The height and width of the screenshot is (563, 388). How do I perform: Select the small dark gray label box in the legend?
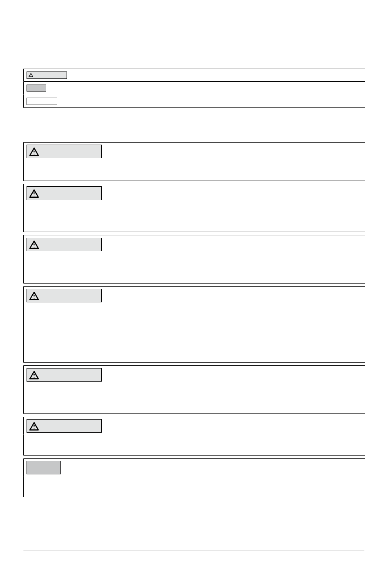[36, 88]
